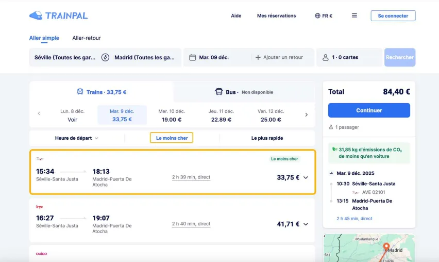
Task: Click the Continuer button
Action: (369, 110)
